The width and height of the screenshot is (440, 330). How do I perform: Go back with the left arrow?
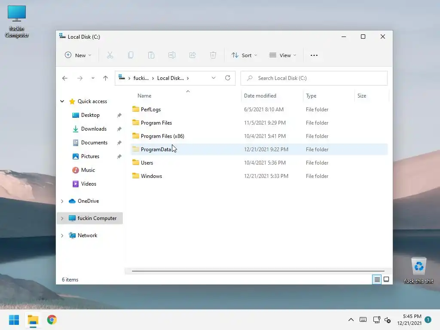pos(65,78)
